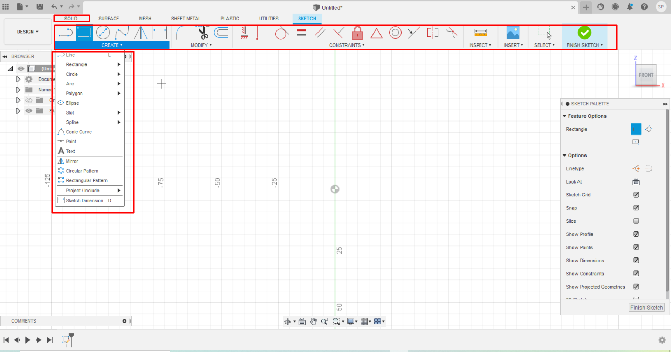Click the sketch feature in timeline
The width and height of the screenshot is (671, 352).
point(66,340)
